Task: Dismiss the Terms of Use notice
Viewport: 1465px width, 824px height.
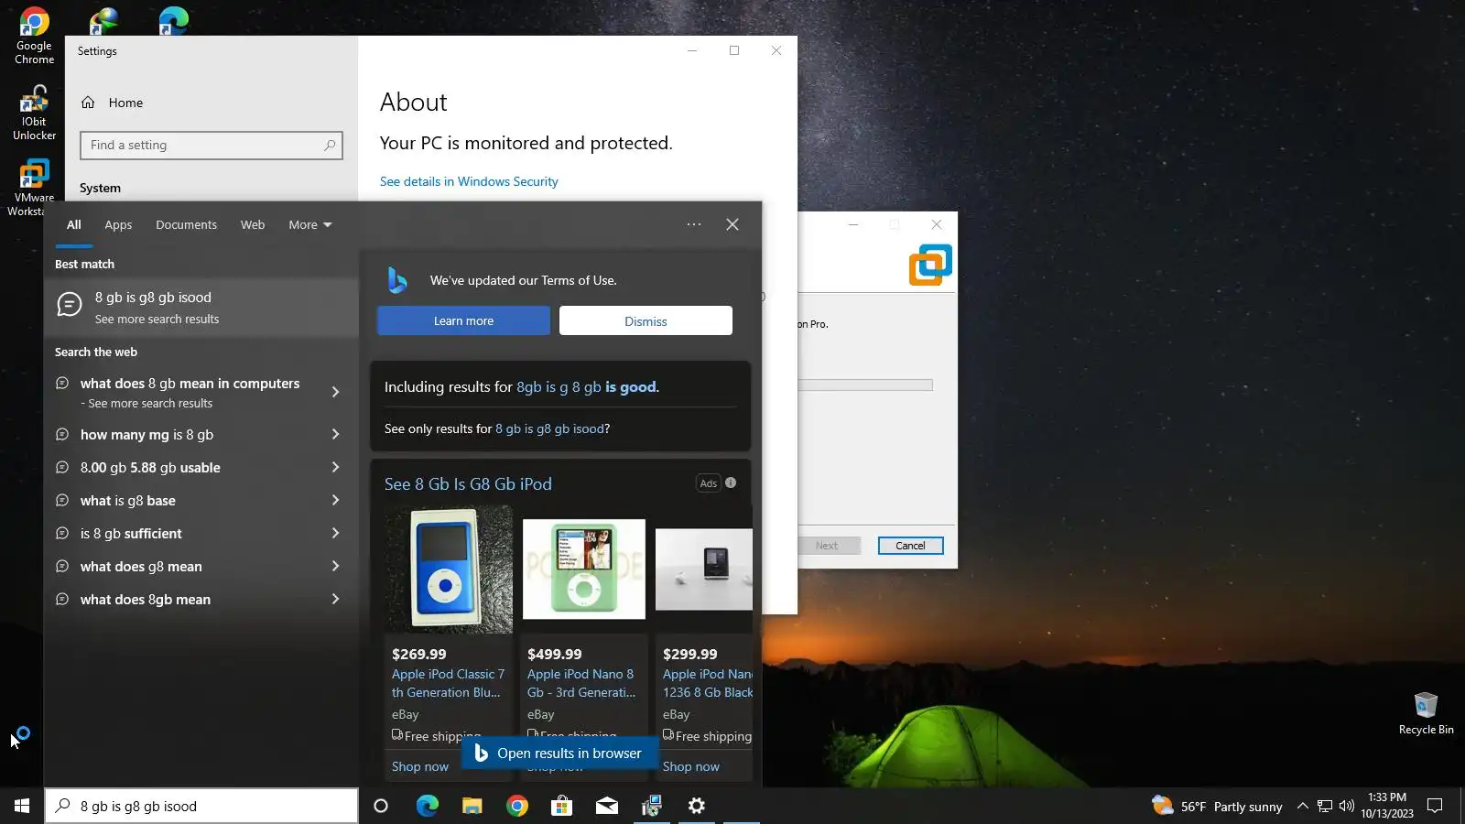Action: [646, 320]
